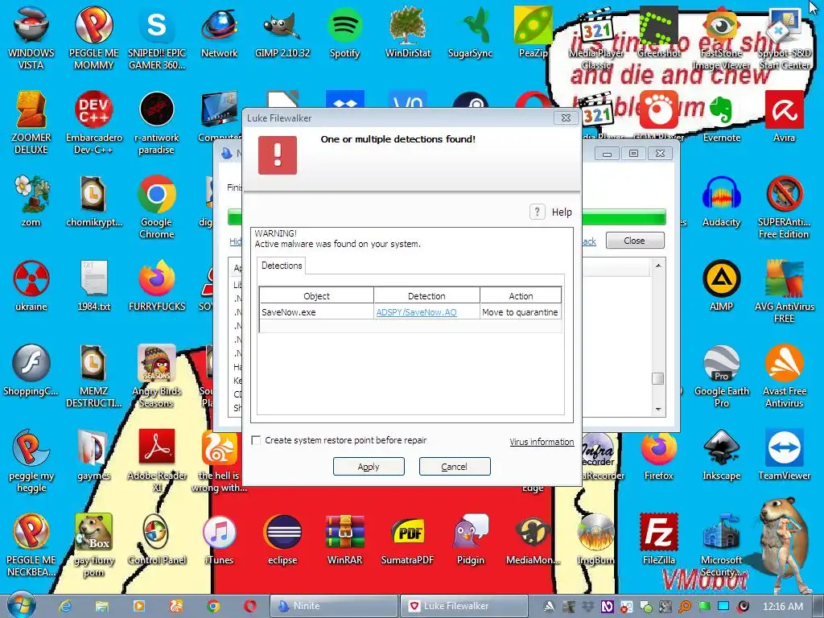The image size is (824, 618).
Task: Open Chrome from the taskbar
Action: coord(212,606)
